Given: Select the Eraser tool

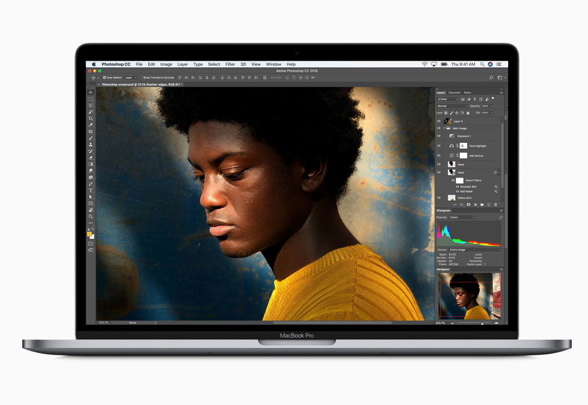Looking at the screenshot, I should [90, 157].
